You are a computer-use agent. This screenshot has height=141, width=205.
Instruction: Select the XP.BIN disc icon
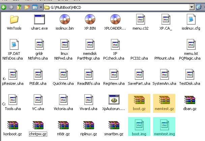[x=90, y=19]
